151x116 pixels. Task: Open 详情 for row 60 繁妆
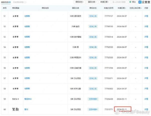point(146,109)
